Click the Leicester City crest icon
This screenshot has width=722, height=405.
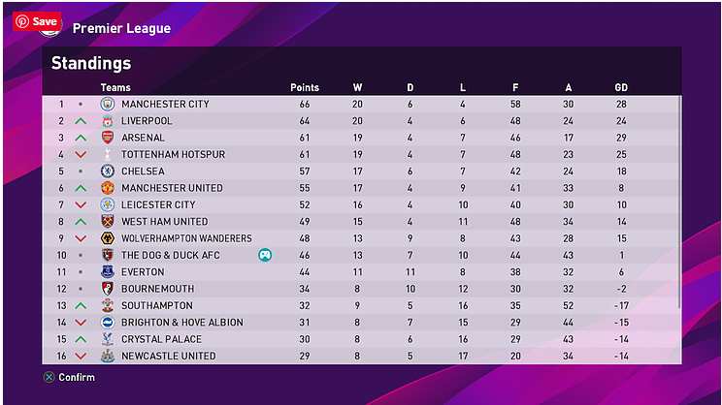pos(108,204)
